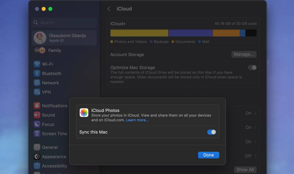
Task: Click the 'iCloud+' heading text
Action: [118, 24]
